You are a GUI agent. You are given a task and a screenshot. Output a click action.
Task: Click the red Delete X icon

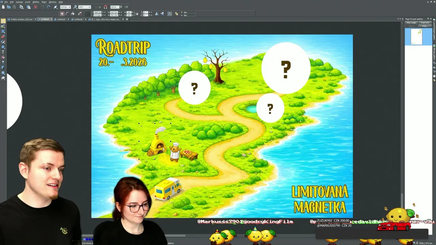pyautogui.click(x=35, y=7)
